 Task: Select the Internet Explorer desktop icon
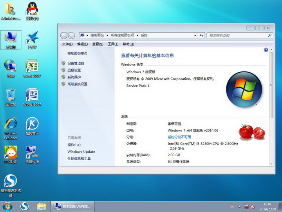[11, 125]
